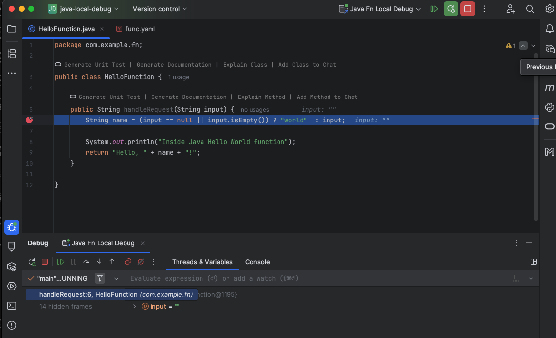Screen dimensions: 556x338
Task: Show more tool windows ellipsis
Action: pyautogui.click(x=12, y=73)
